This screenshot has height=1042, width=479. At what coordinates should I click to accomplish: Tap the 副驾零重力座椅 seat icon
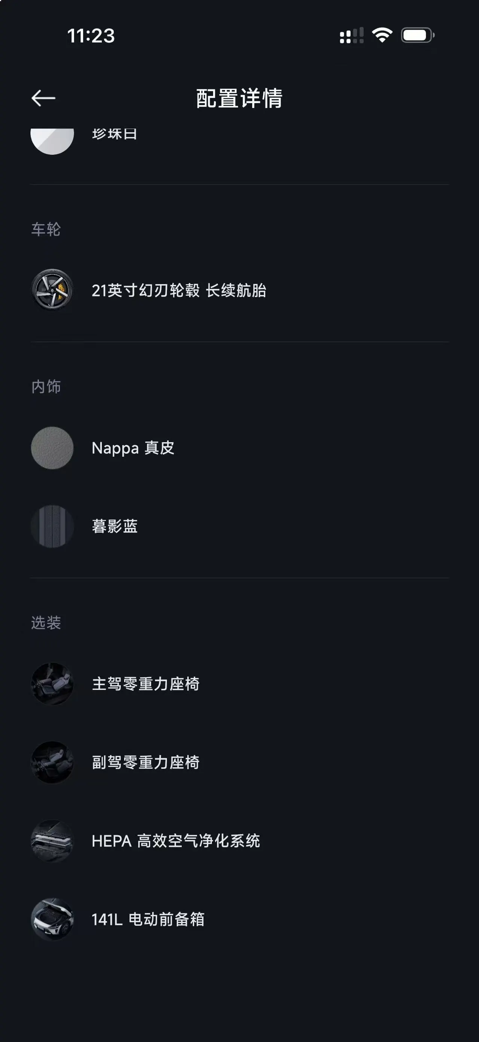coord(52,762)
